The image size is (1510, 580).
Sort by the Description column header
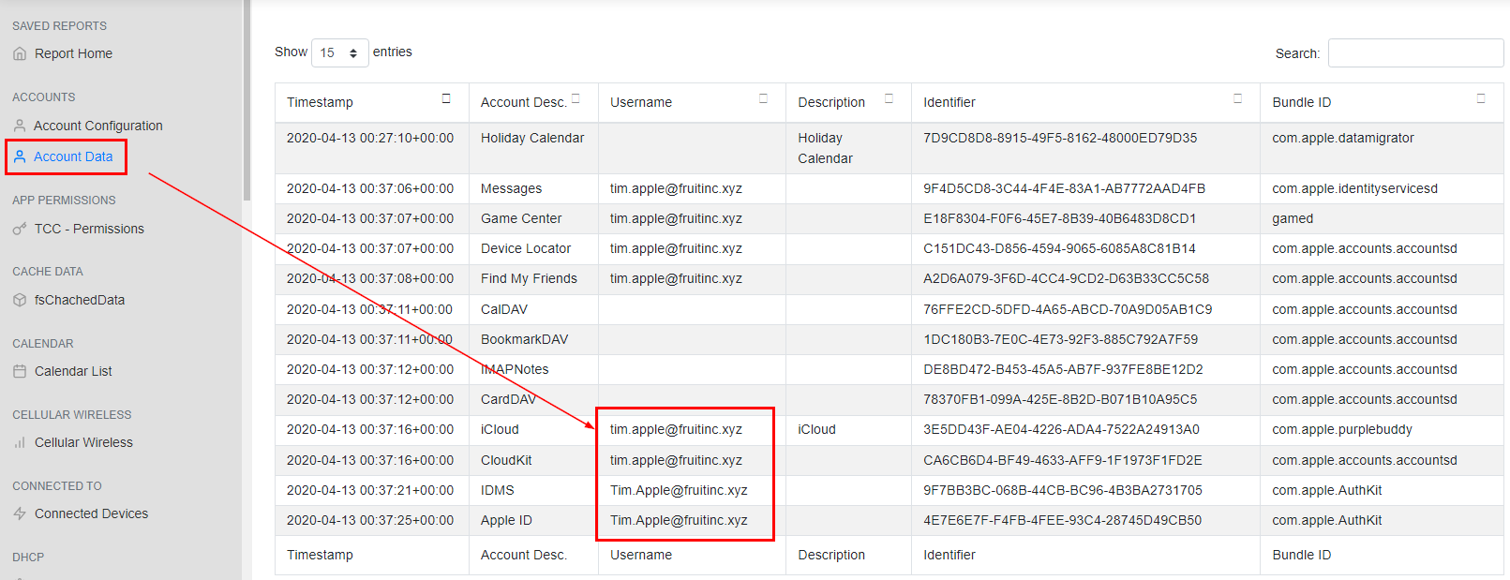[x=831, y=102]
